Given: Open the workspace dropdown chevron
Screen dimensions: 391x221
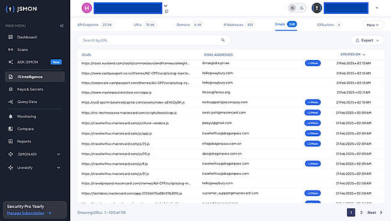Looking at the screenshot, I should tap(165, 5).
